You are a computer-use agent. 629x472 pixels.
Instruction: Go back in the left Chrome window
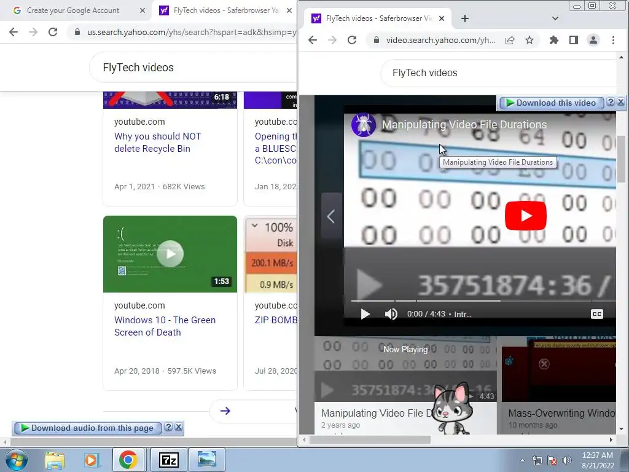click(14, 32)
